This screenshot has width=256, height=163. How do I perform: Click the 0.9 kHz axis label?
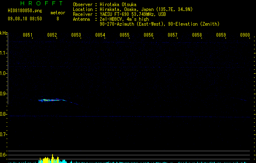point(3,94)
